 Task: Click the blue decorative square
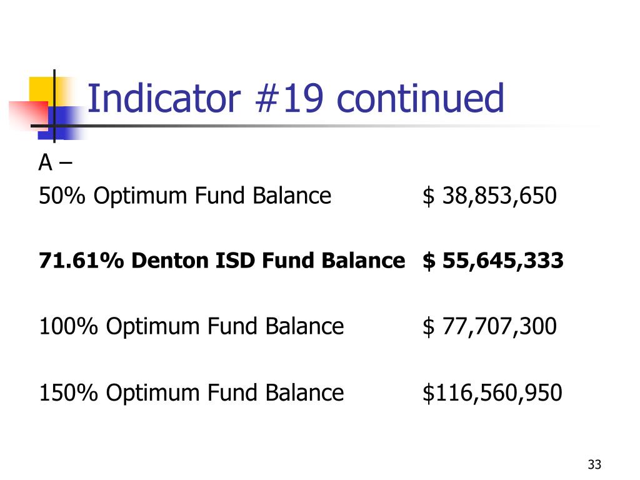(66, 121)
